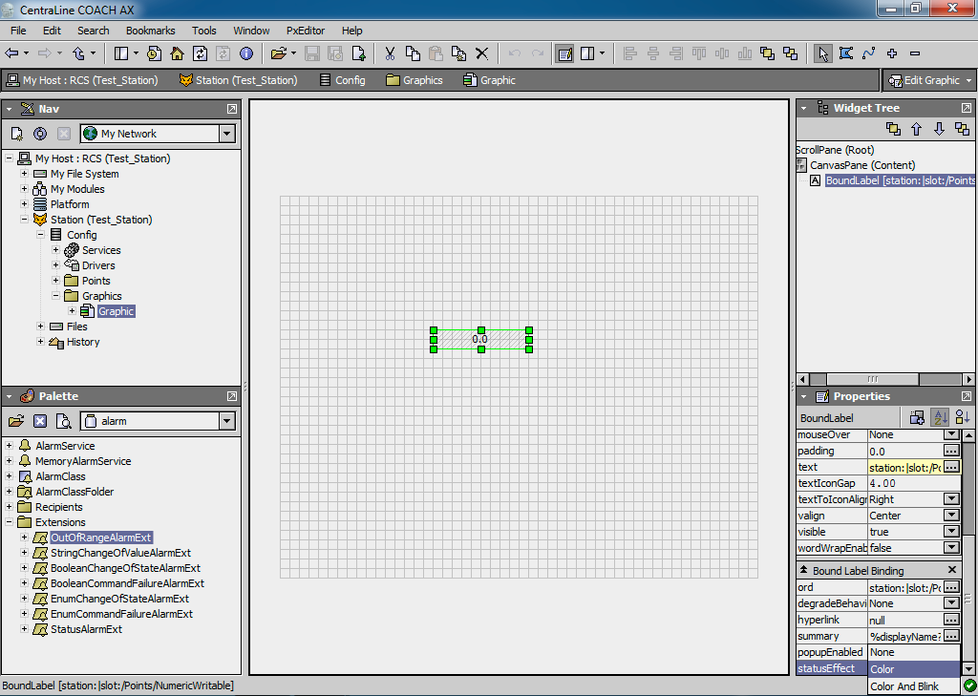The width and height of the screenshot is (978, 696).
Task: Click the blue info toolbar icon
Action: point(246,54)
